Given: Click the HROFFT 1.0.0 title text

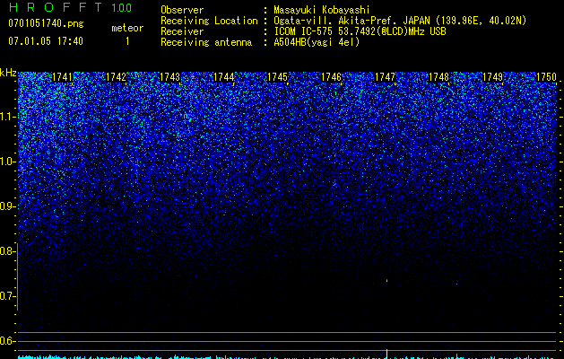Looking at the screenshot, I should tap(70, 7).
